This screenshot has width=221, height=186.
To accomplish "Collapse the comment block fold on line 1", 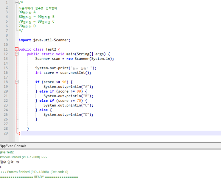I will pos(17,3).
